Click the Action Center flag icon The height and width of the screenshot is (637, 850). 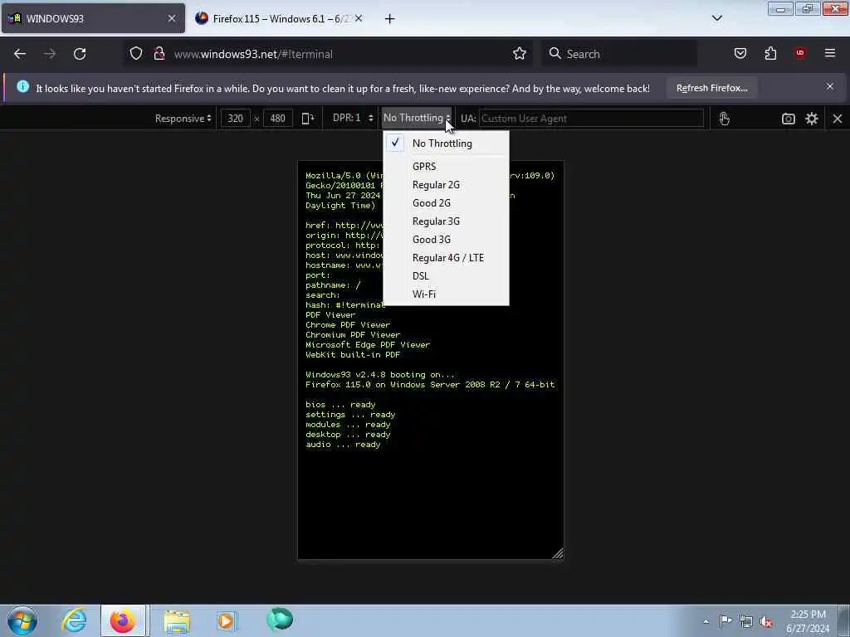(725, 621)
